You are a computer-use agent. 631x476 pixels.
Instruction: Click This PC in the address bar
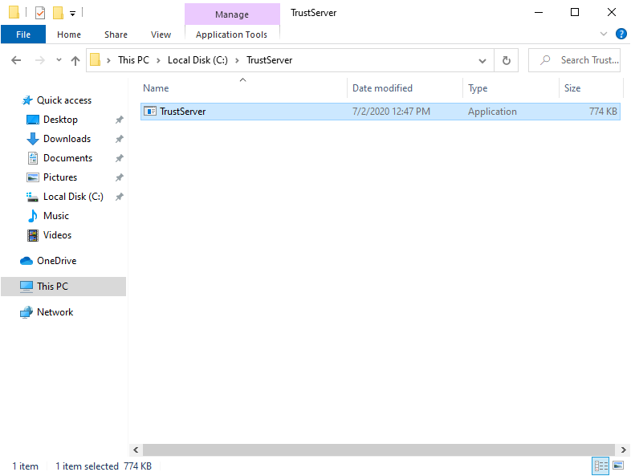tap(133, 60)
